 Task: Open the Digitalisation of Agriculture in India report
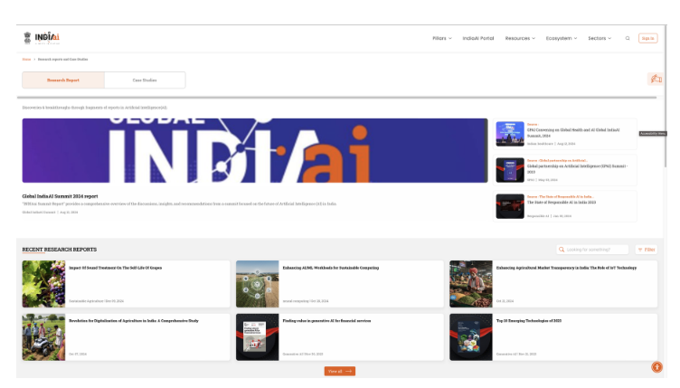click(126, 337)
